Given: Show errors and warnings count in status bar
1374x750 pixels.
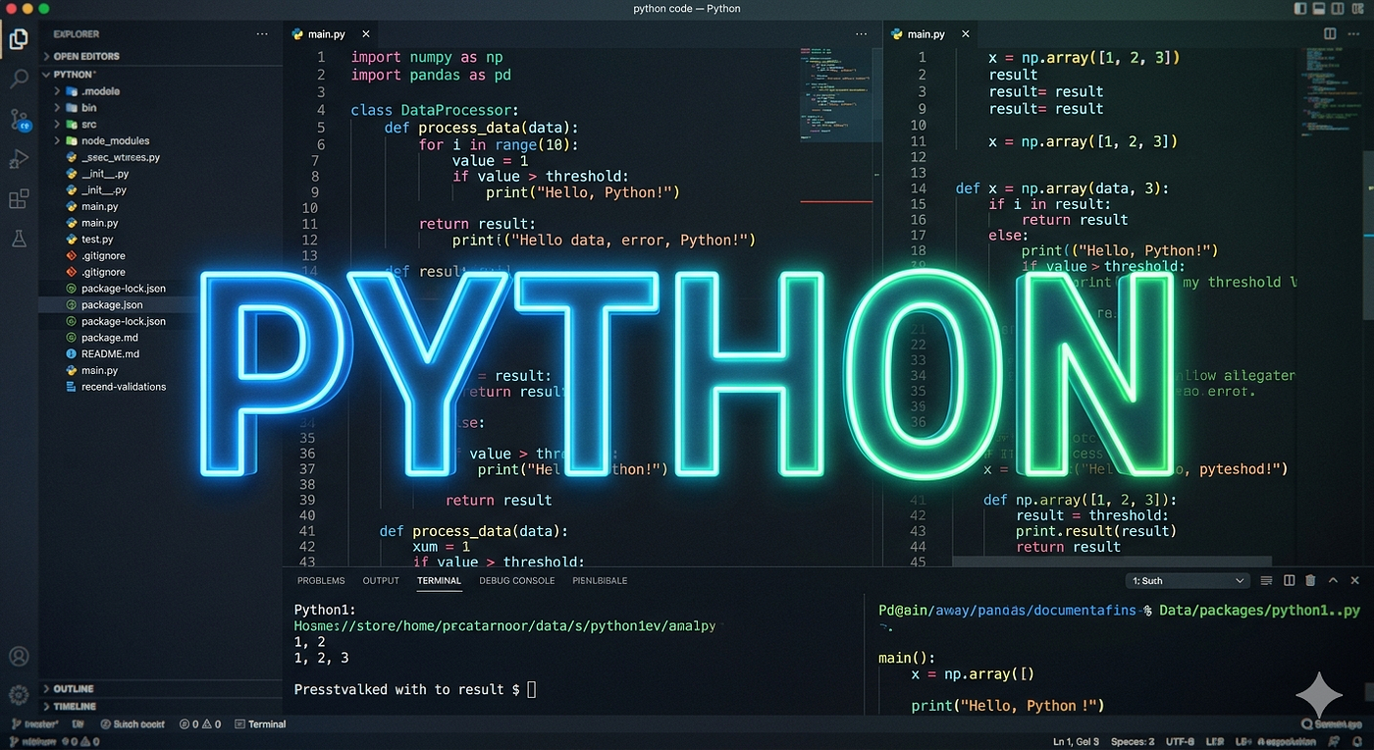Looking at the screenshot, I should click(202, 724).
